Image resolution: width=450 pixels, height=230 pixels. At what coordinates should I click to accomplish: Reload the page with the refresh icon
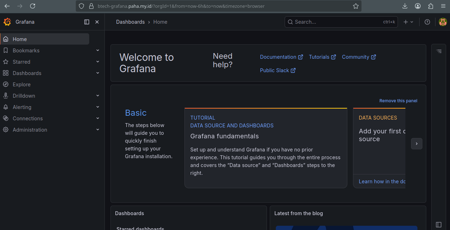[33, 6]
